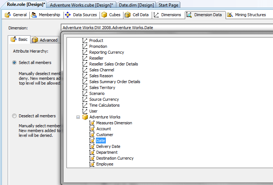The height and width of the screenshot is (185, 273).
Task: Click the cube dimension icon beside Delivery Date
Action: click(x=92, y=146)
